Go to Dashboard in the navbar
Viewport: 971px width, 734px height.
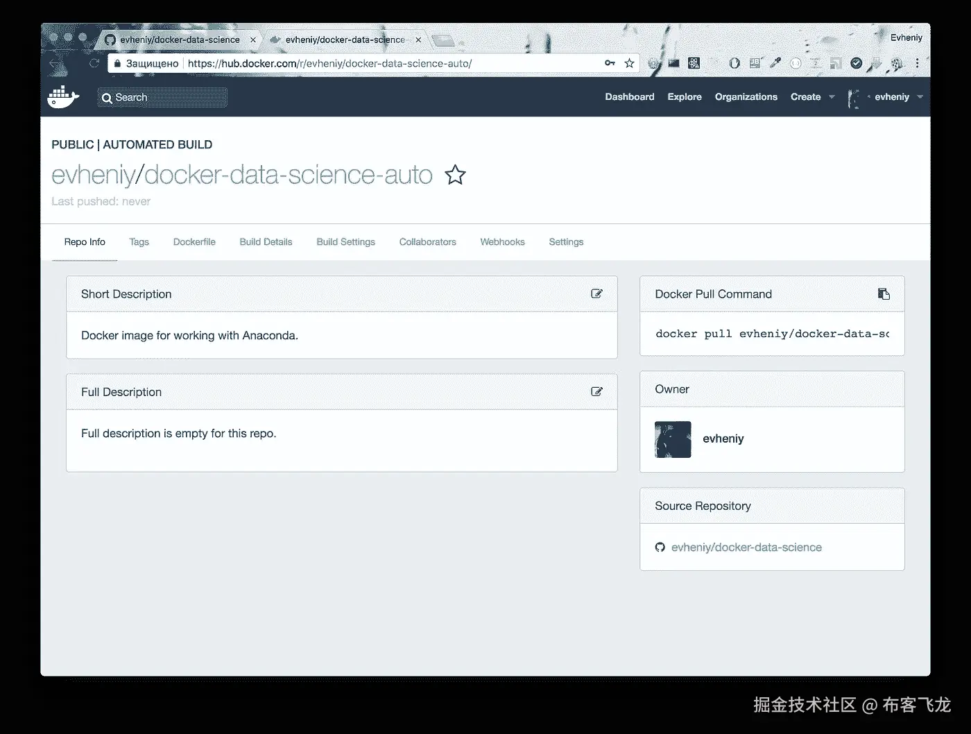(x=629, y=97)
